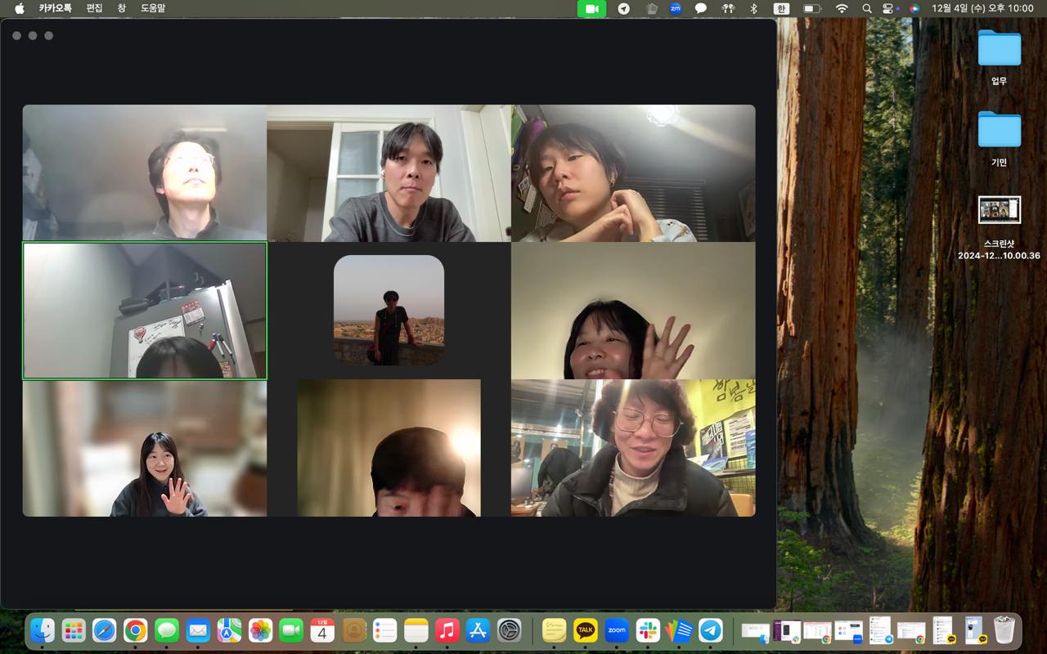Open Reminders app in the dock
The width and height of the screenshot is (1047, 654).
[x=384, y=630]
